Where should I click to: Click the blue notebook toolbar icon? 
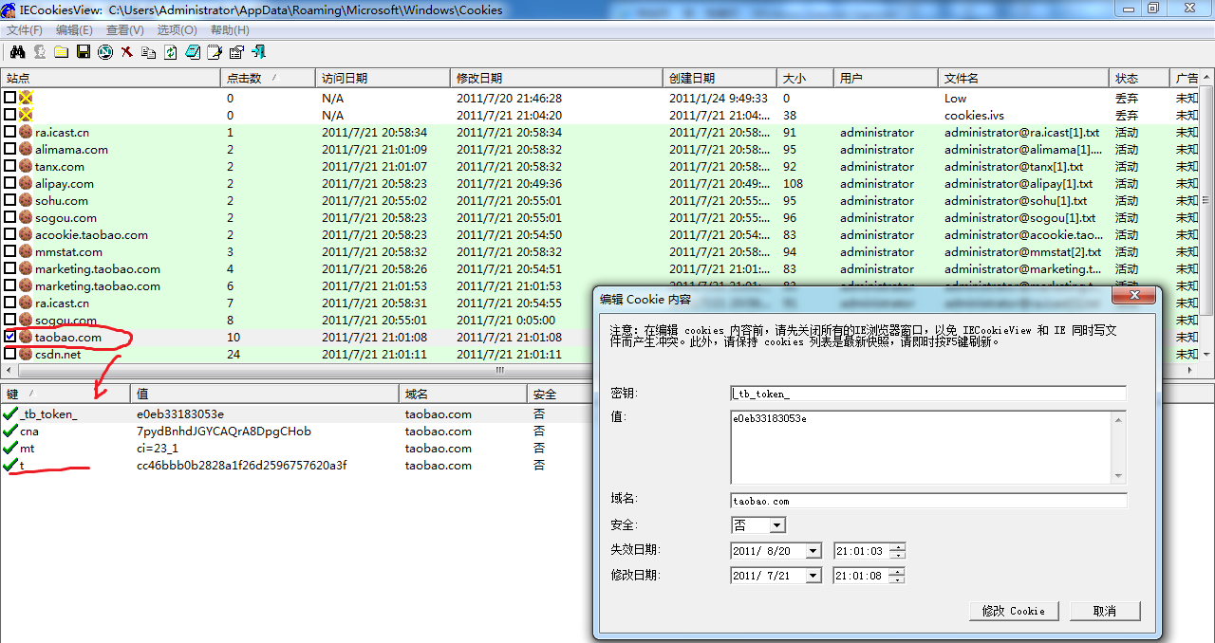click(193, 52)
